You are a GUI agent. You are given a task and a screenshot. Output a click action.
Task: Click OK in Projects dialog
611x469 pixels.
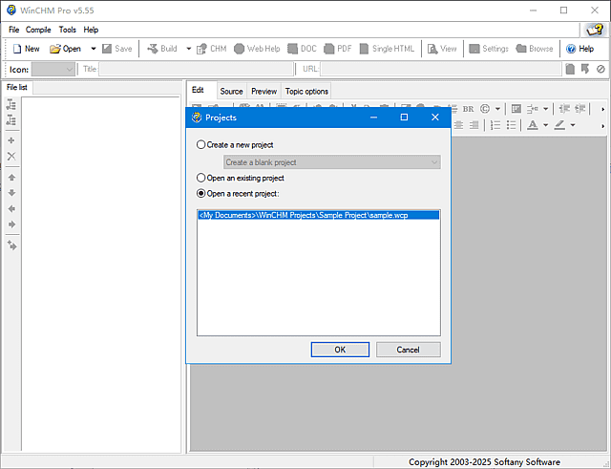(x=339, y=350)
